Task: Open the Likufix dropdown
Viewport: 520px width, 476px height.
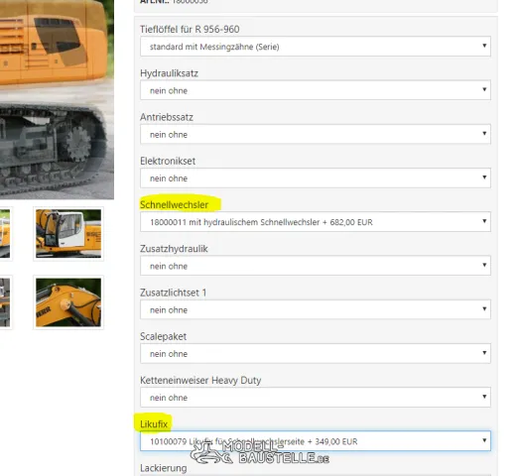Action: (315, 441)
